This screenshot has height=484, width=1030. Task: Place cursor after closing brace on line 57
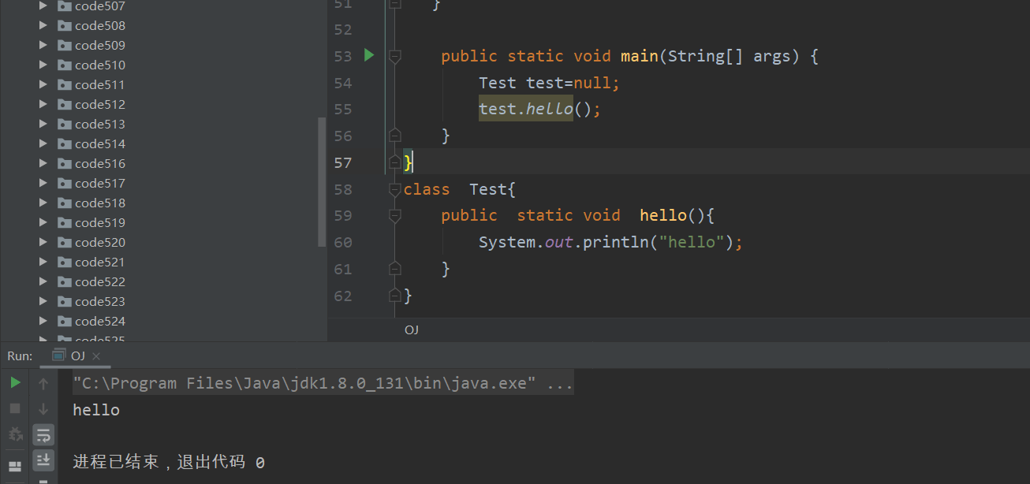(413, 162)
